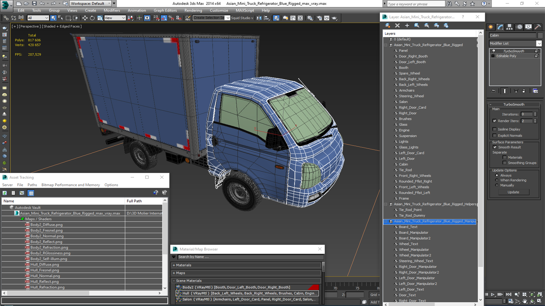
Task: Enable Separate by Materials checkbox
Action: 505,157
